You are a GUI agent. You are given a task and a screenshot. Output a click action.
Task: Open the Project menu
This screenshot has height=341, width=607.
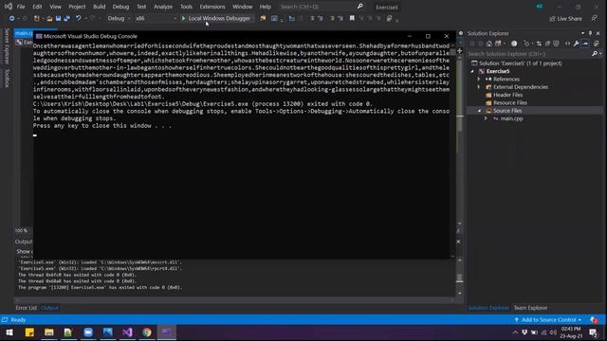(77, 7)
